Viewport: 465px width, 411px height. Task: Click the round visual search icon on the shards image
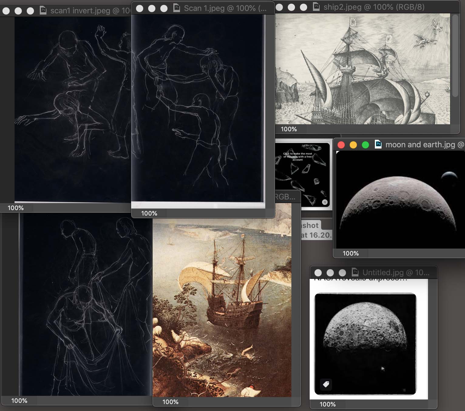[x=325, y=202]
